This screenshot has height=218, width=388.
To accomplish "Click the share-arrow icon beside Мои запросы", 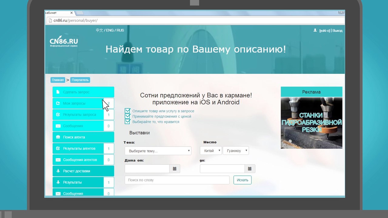I will click(x=58, y=103).
